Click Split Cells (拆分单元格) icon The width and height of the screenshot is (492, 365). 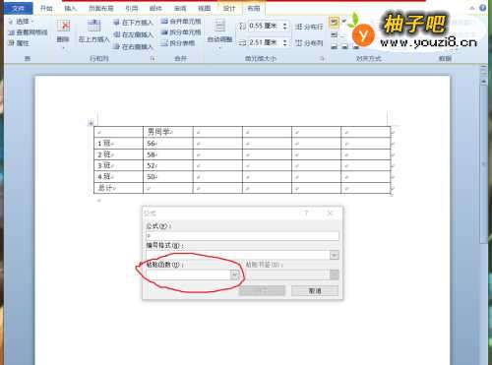tap(181, 32)
